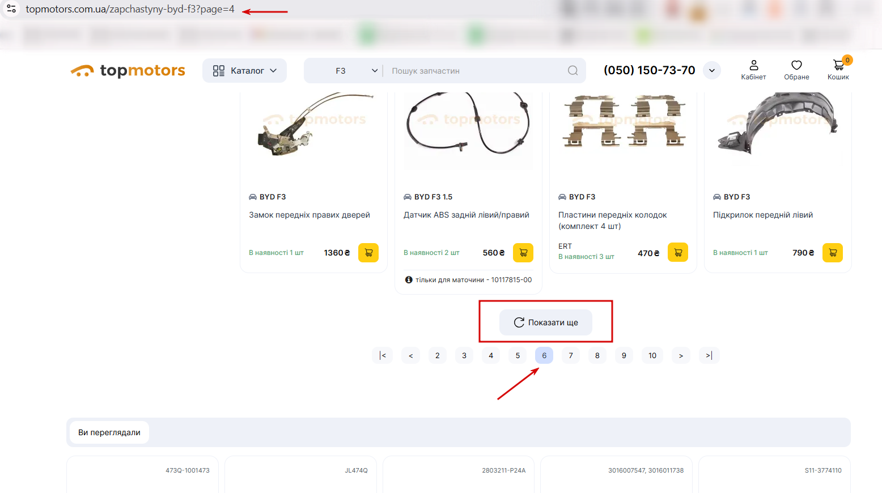Click the browser address bar URL
Viewport: 882px width, 493px height.
(x=130, y=9)
